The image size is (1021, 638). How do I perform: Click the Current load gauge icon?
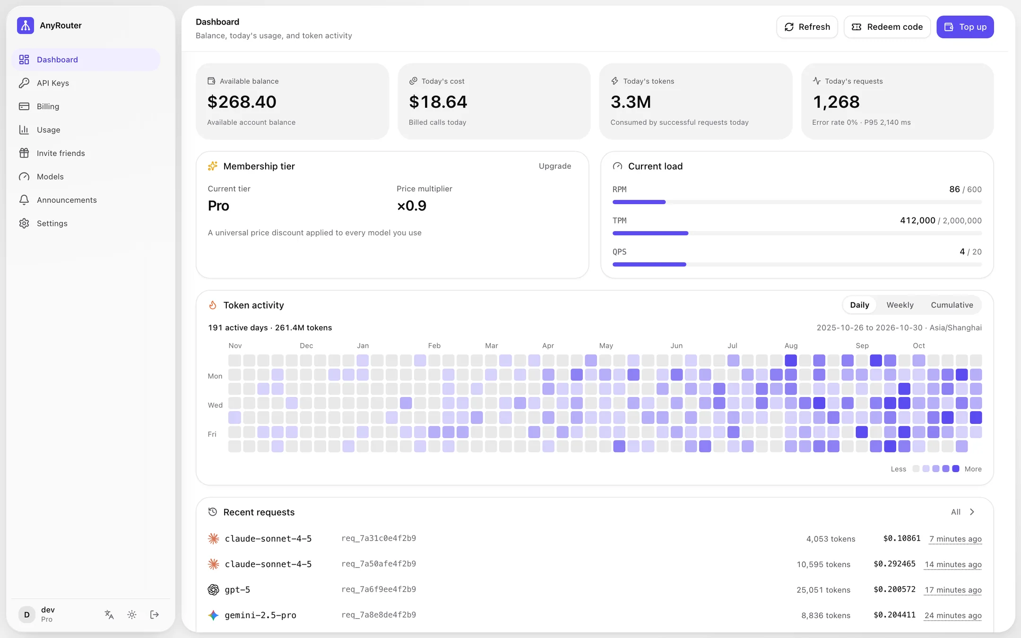pos(617,166)
